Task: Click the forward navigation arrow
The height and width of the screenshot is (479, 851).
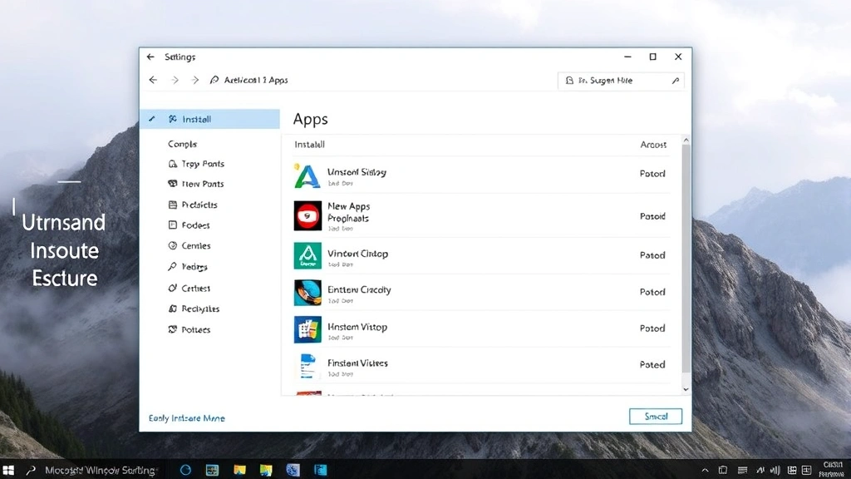Action: [175, 80]
